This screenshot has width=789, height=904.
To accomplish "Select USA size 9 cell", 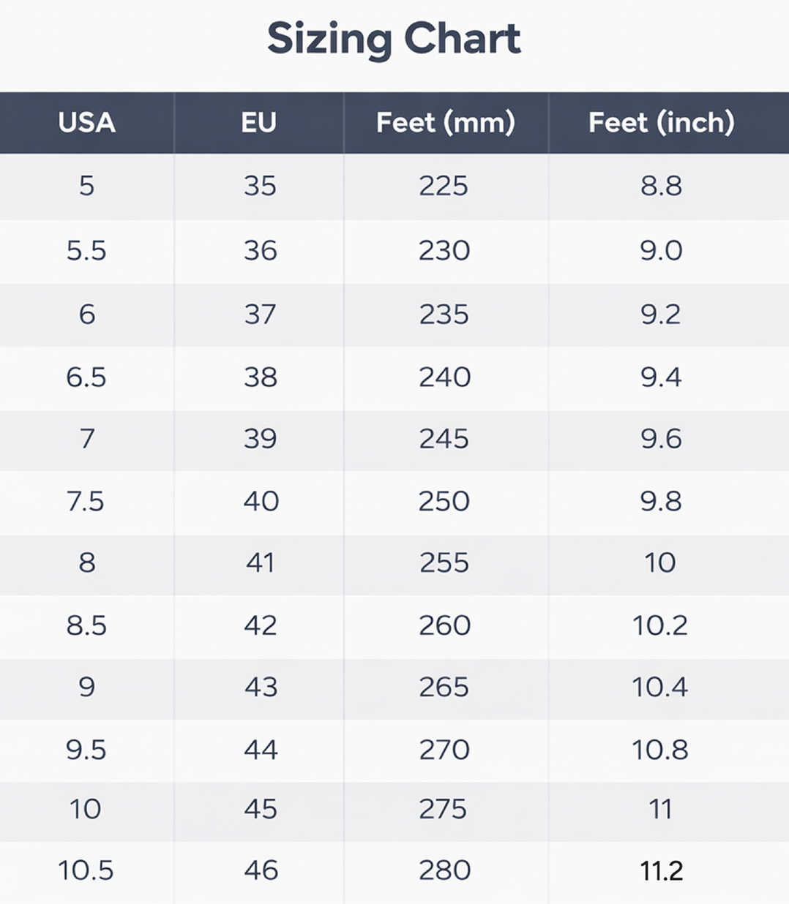I will tap(86, 687).
